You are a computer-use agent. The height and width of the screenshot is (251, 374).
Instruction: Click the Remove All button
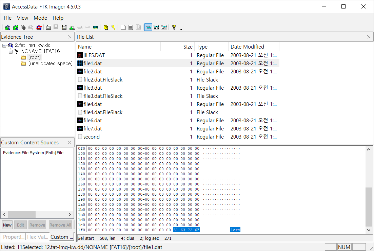[x=60, y=225]
